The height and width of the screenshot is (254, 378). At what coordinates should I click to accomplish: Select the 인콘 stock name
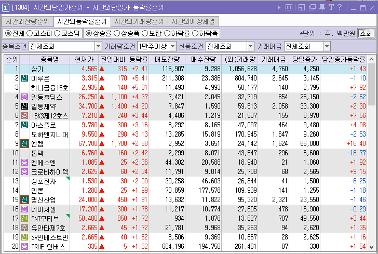tap(37, 190)
